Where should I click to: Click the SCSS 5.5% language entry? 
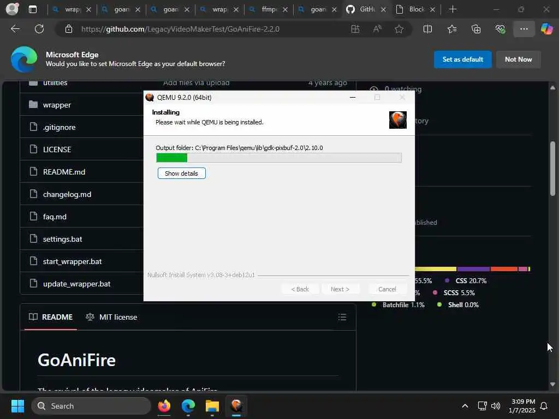[454, 293]
